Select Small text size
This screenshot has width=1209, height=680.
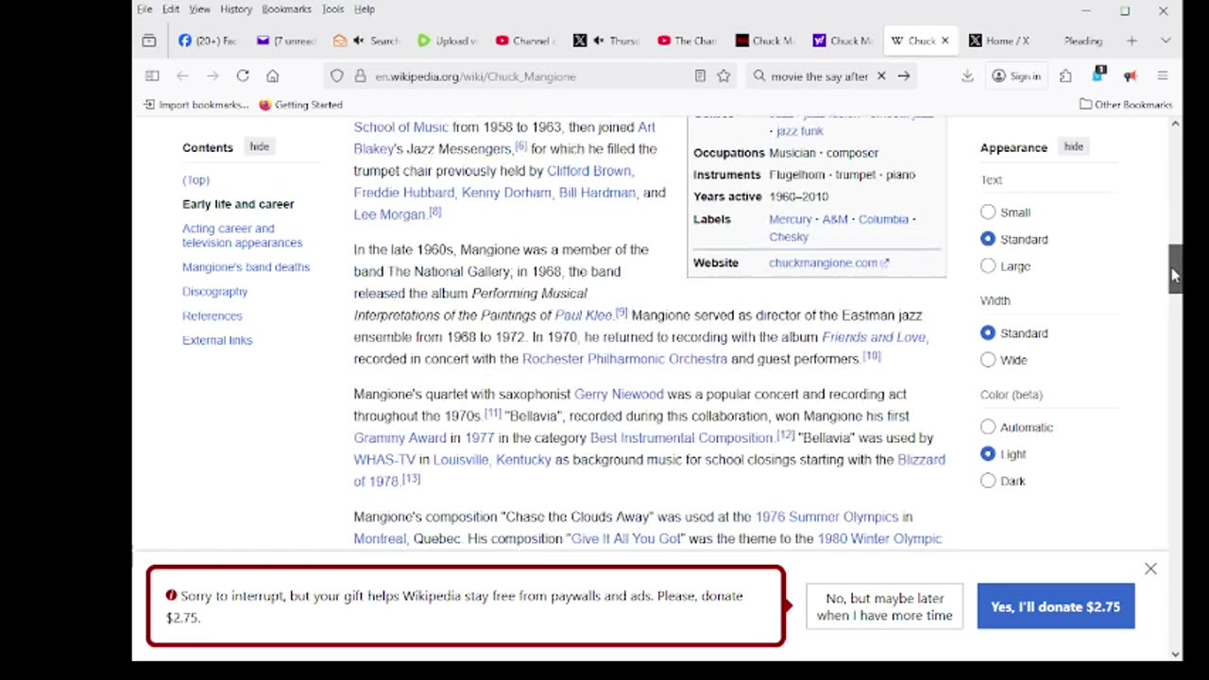[x=988, y=212]
